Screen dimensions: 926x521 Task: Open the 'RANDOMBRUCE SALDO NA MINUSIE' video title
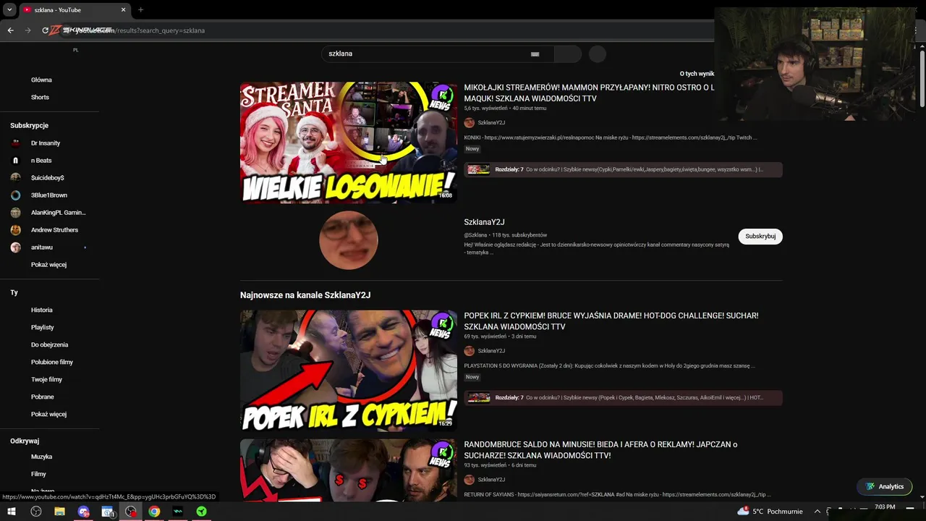pyautogui.click(x=600, y=449)
